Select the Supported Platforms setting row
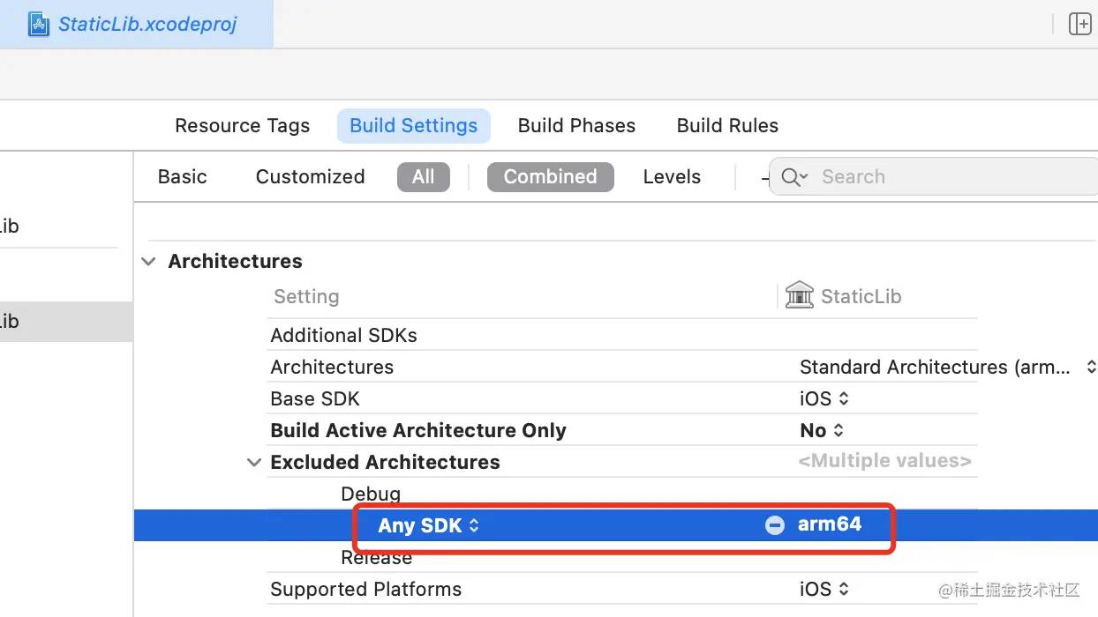Viewport: 1098px width, 617px height. [366, 590]
